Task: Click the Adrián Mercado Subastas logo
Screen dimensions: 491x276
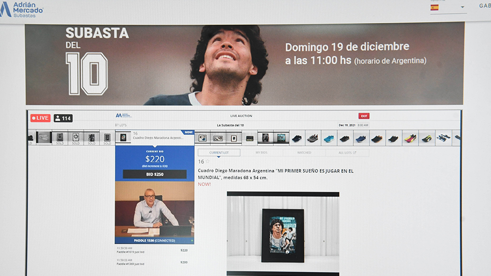Action: [22, 9]
